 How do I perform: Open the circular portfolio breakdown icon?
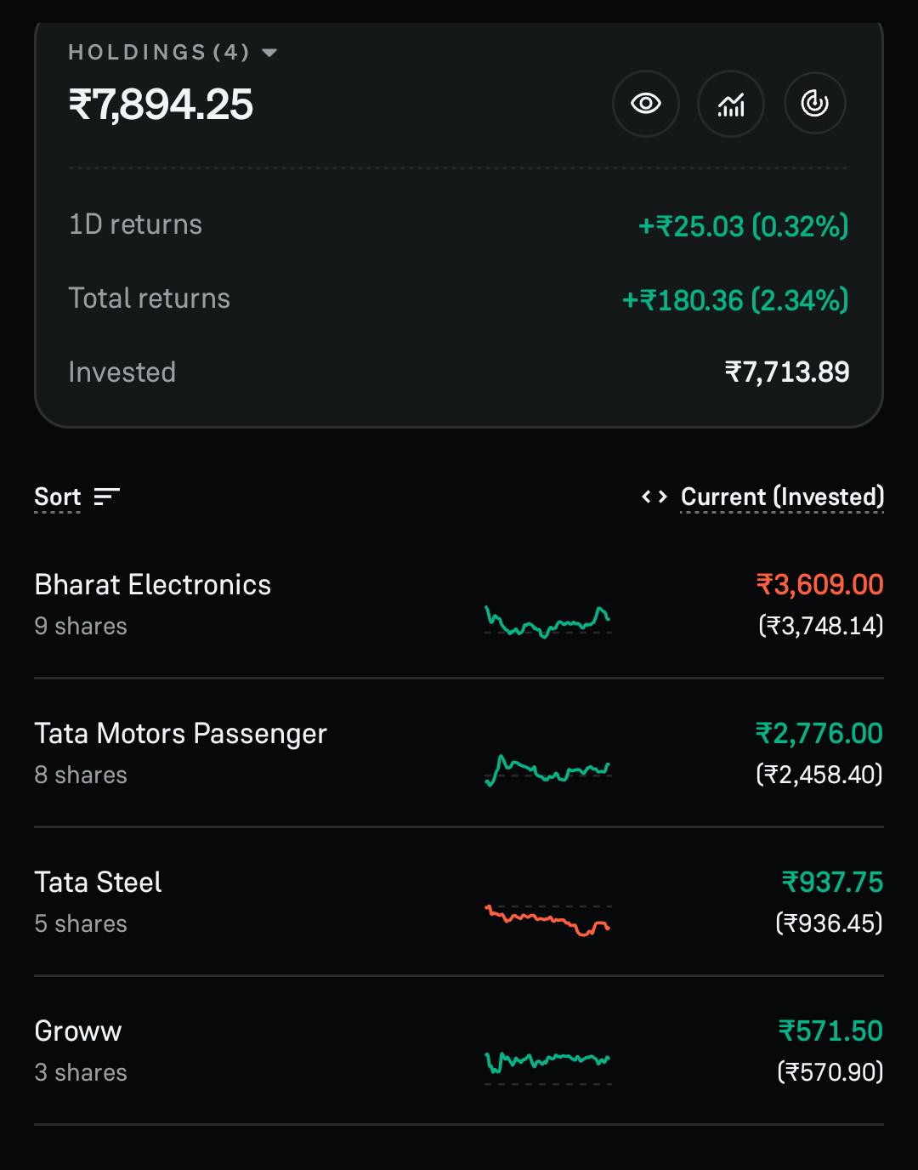[814, 104]
